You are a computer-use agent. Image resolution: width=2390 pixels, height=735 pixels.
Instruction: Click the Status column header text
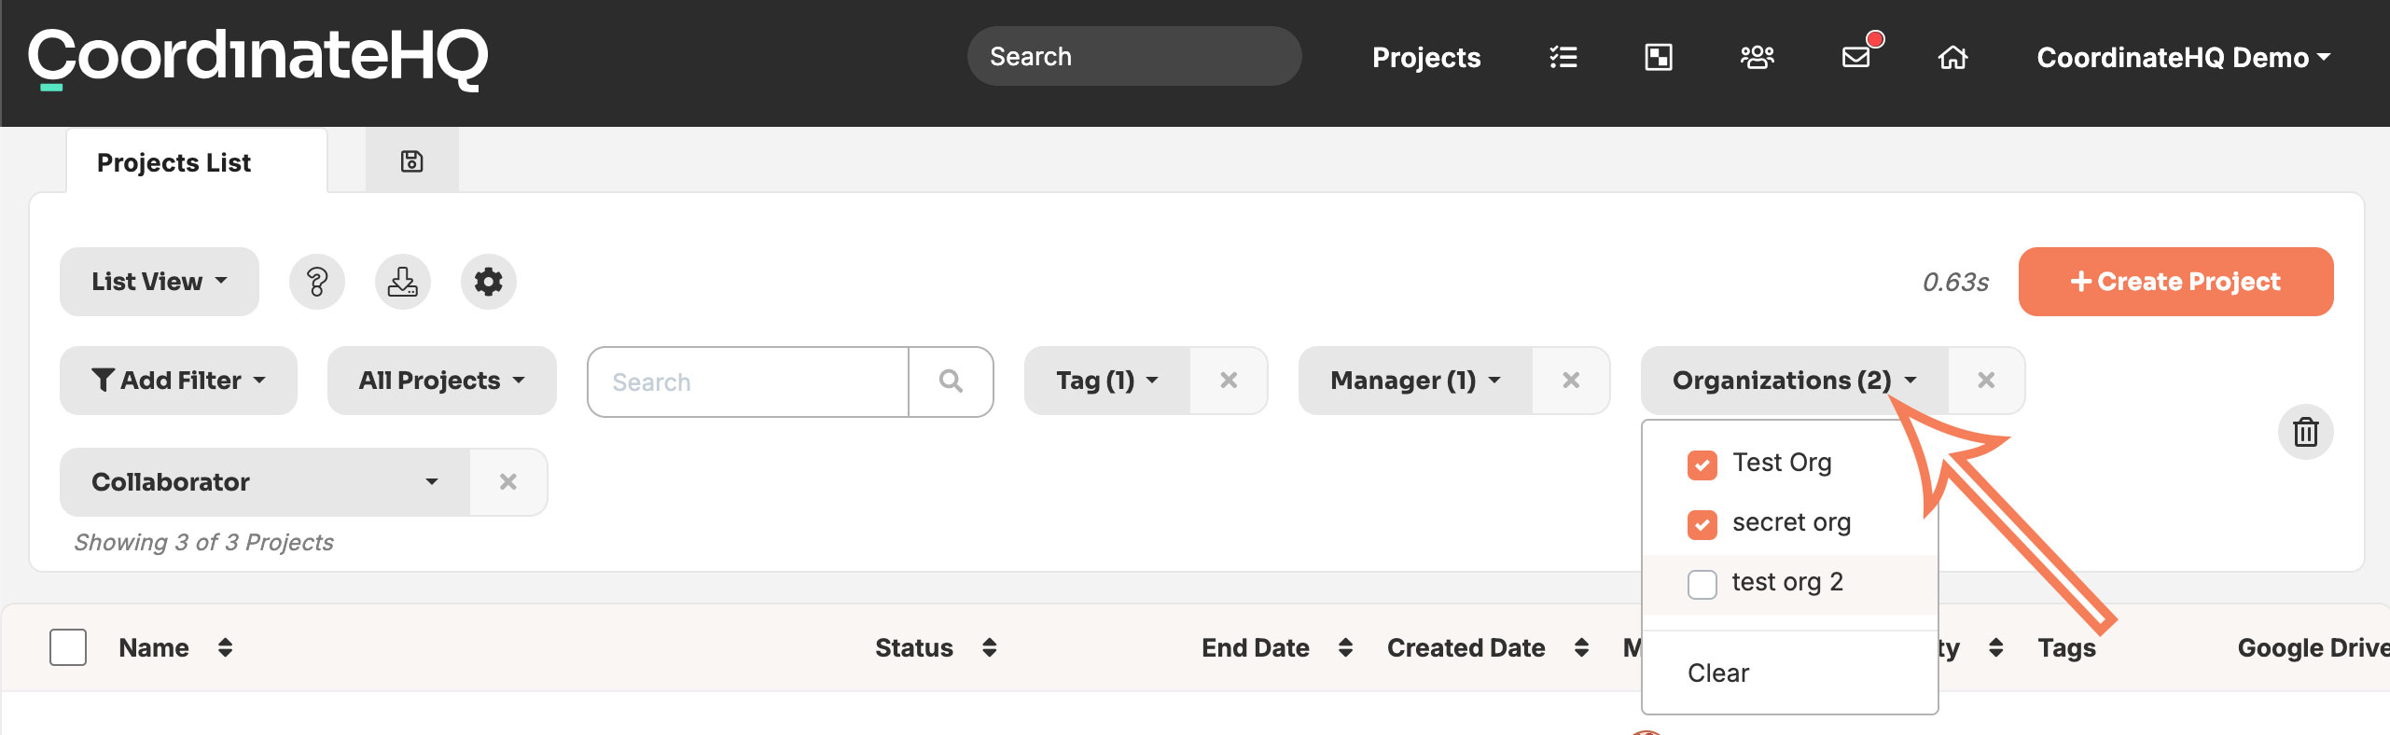(x=914, y=647)
